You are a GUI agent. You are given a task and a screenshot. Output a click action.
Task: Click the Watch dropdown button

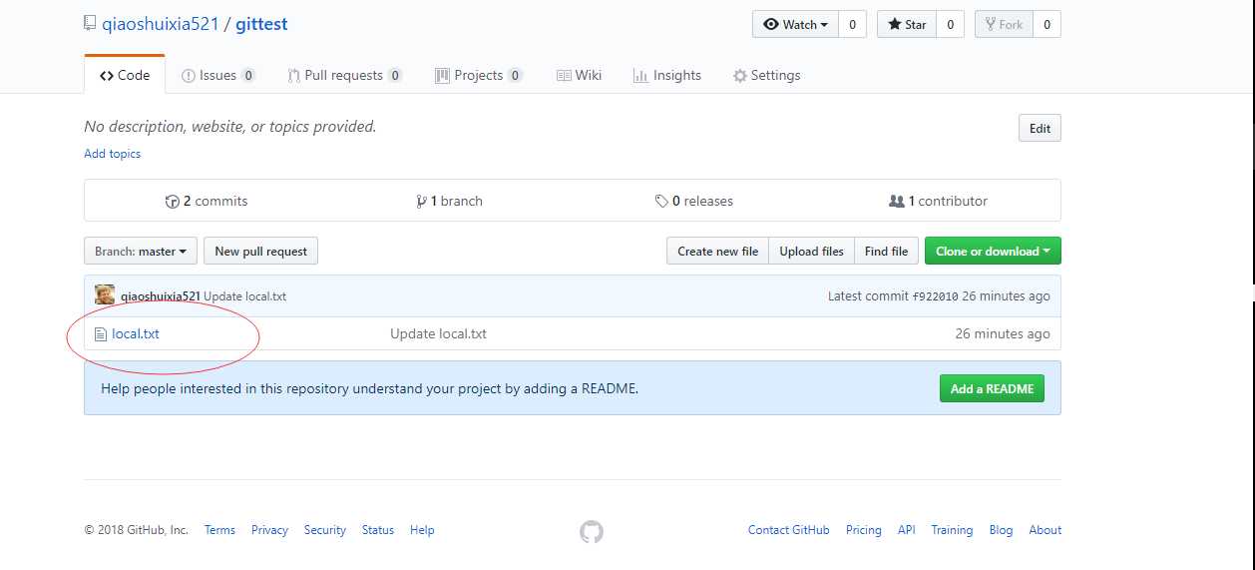point(795,25)
